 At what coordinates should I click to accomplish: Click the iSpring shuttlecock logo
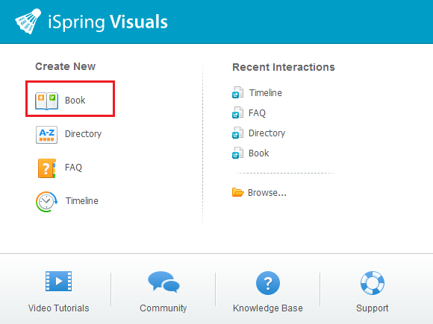coord(28,21)
